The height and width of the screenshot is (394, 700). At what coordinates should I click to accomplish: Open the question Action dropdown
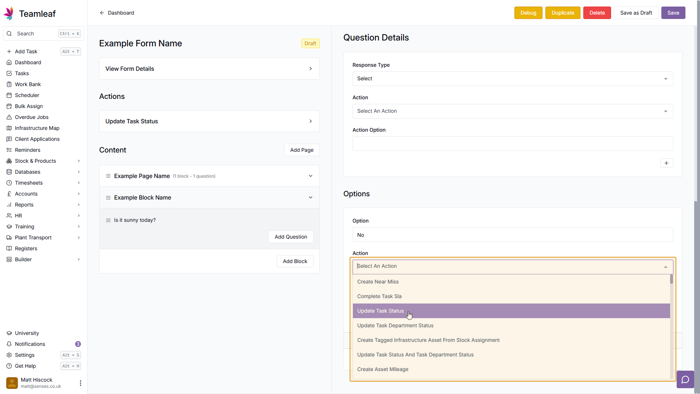click(512, 111)
